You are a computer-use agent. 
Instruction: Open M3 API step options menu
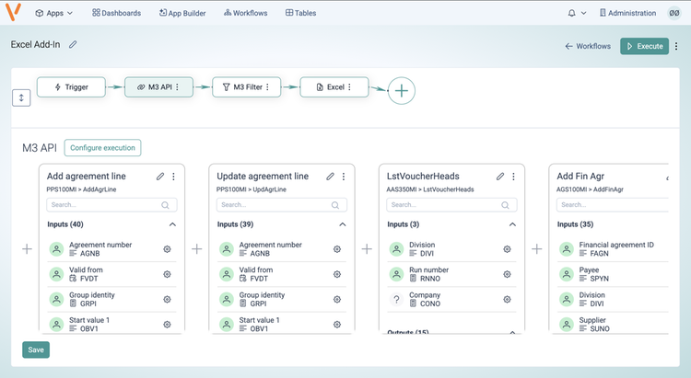(177, 87)
